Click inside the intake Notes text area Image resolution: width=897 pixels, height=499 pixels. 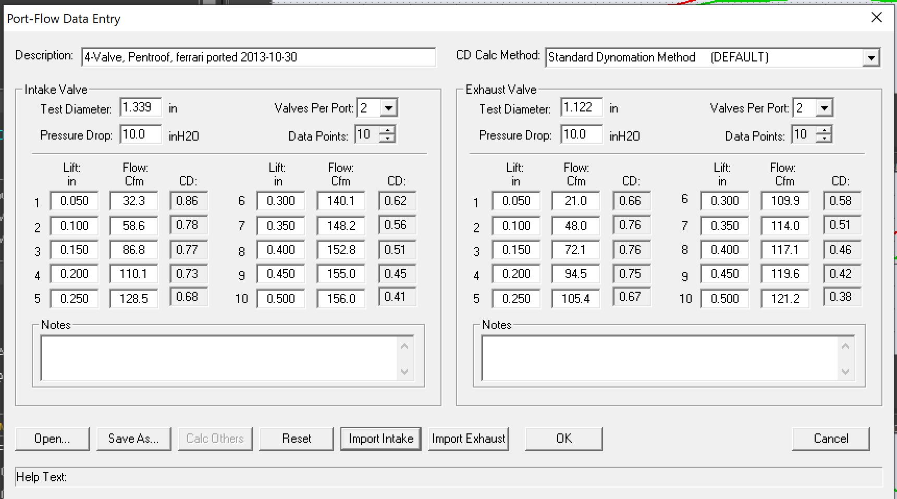219,358
